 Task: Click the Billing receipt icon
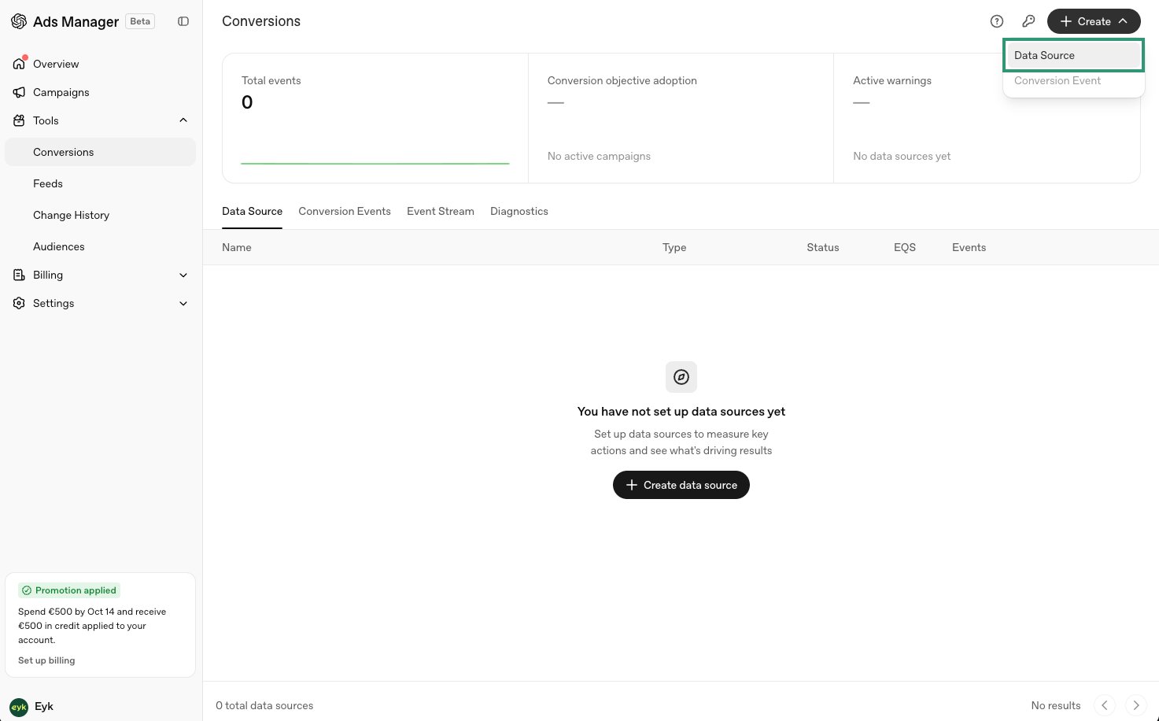point(19,275)
